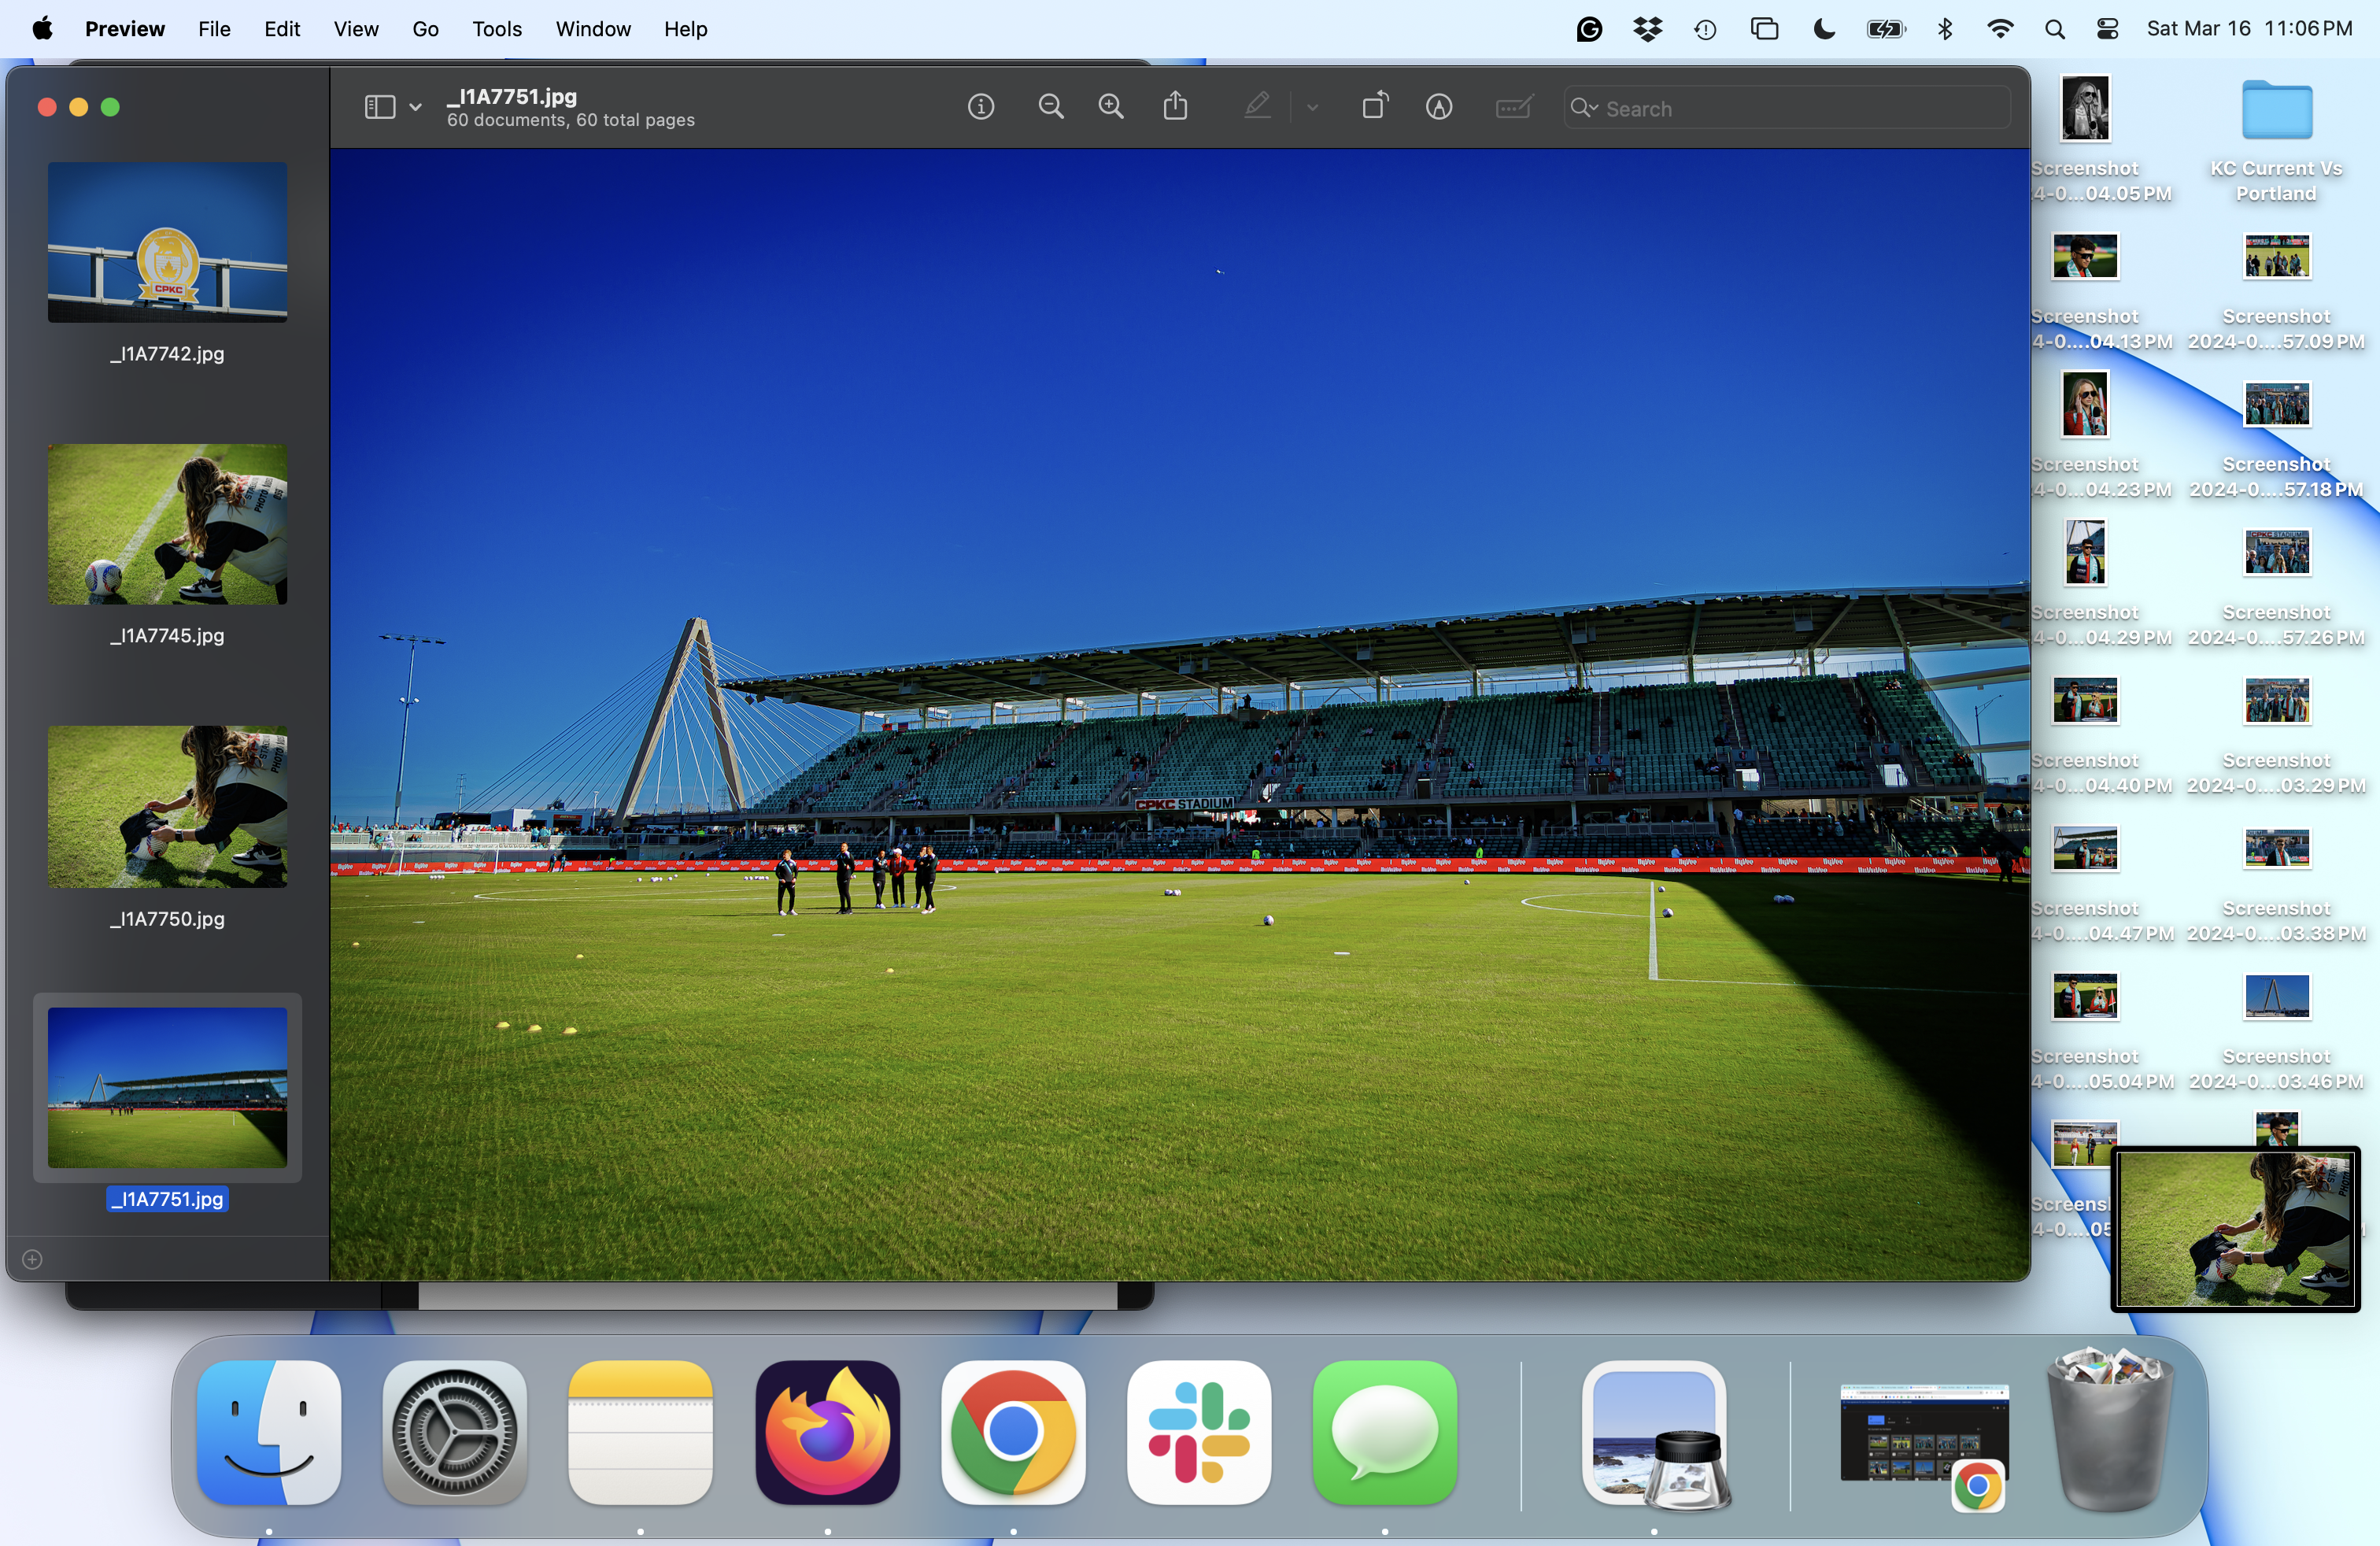Viewport: 2380px width, 1546px height.
Task: Open the Help menu
Action: click(x=685, y=29)
